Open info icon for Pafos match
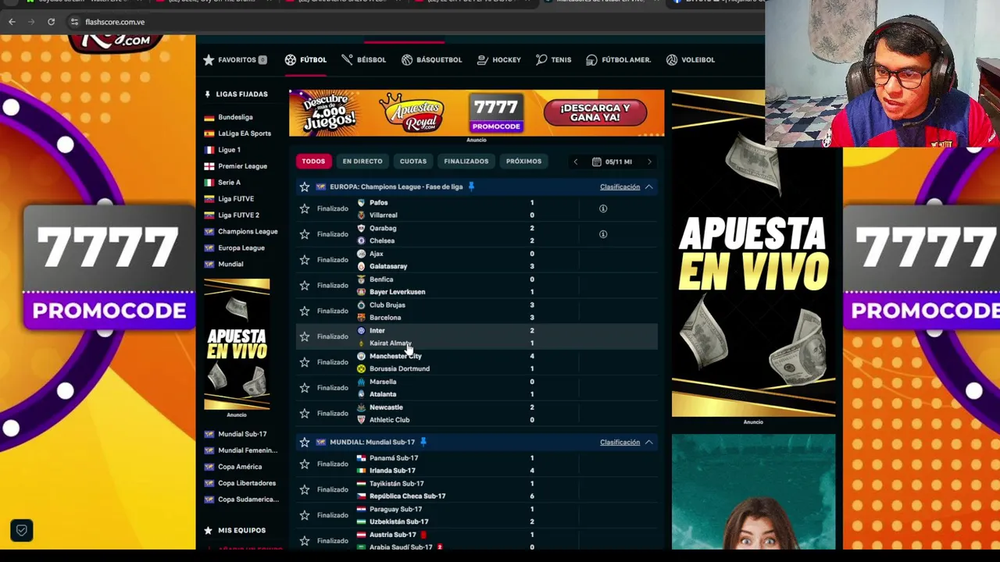Viewport: 1000px width, 562px height. 603,208
